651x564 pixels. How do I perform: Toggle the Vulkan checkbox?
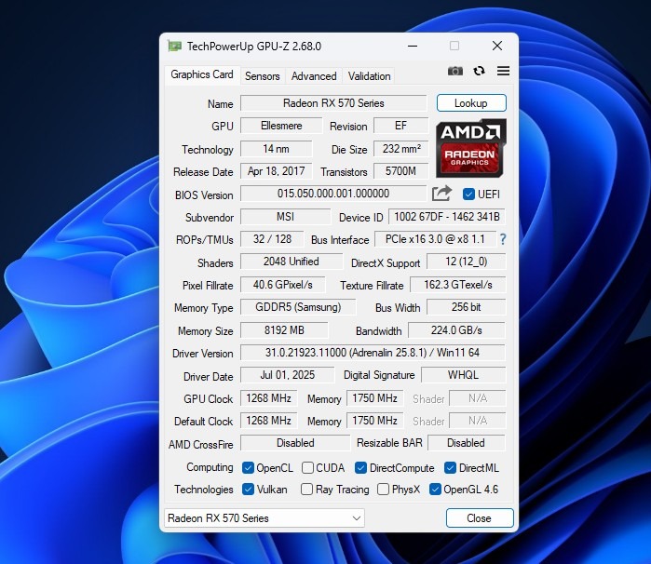click(x=248, y=489)
